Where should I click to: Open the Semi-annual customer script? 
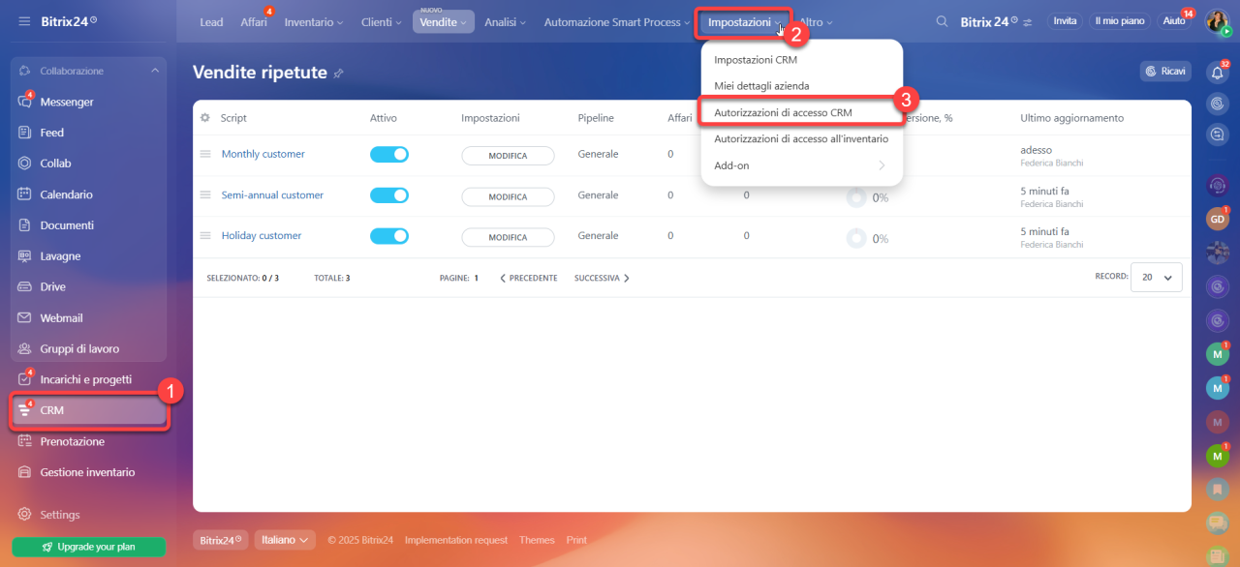[x=273, y=194]
